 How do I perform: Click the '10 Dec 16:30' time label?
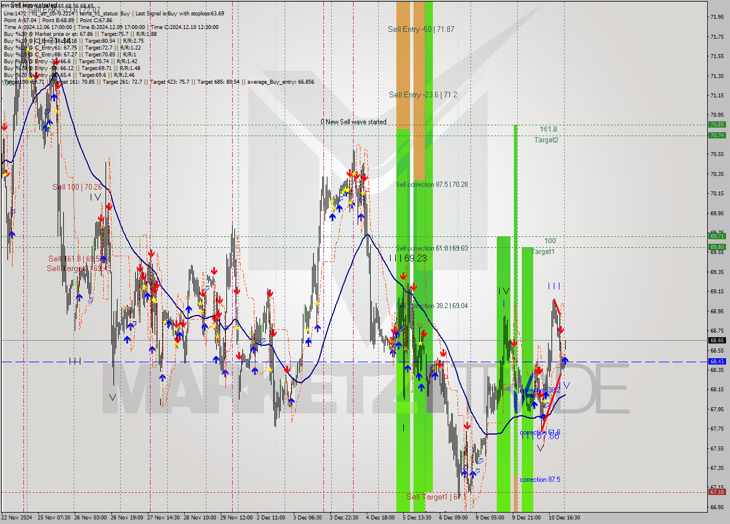point(565,518)
